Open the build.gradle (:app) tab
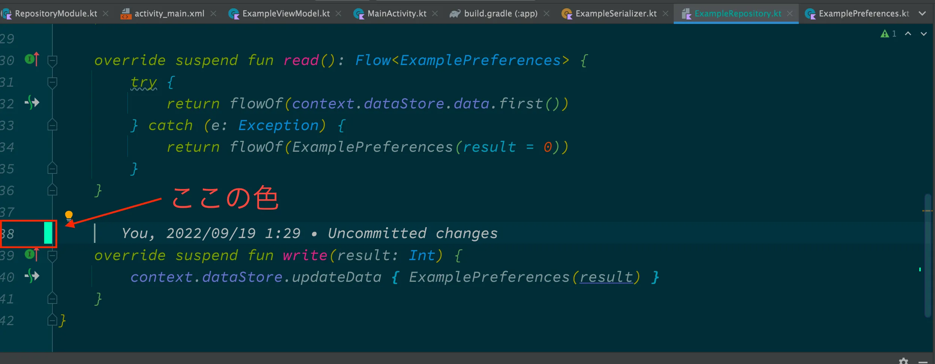Screen dimensions: 935x364 point(500,14)
